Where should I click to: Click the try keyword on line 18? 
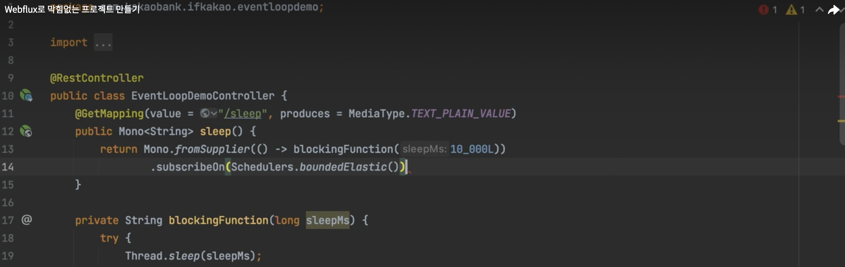pos(109,238)
